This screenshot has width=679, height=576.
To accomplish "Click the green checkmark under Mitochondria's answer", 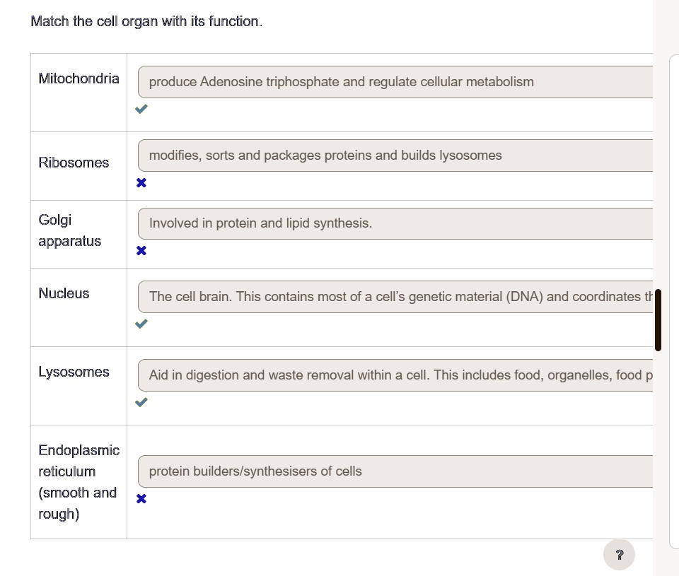I will (141, 109).
